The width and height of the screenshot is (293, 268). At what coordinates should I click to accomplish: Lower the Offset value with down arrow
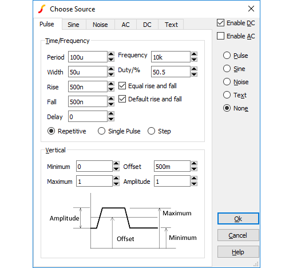[x=194, y=169]
